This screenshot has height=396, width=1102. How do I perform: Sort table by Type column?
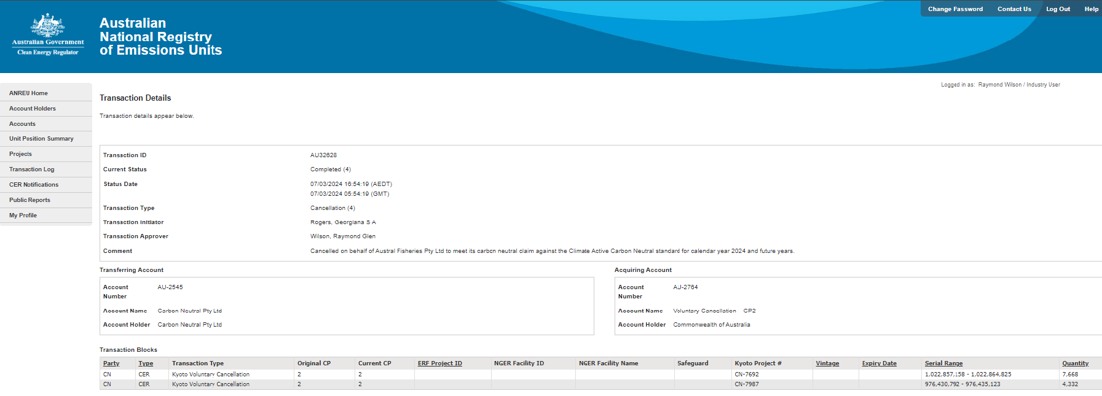146,363
